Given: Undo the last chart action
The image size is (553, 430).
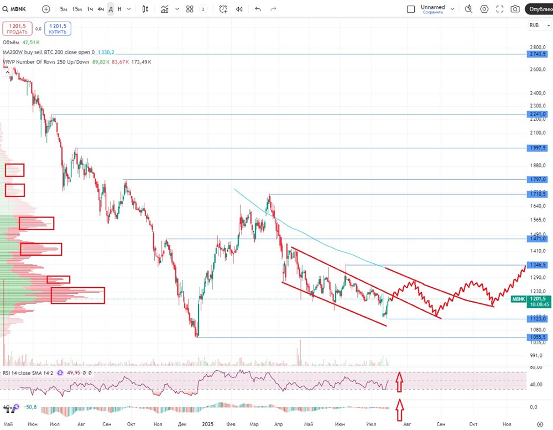Looking at the screenshot, I should pyautogui.click(x=258, y=9).
